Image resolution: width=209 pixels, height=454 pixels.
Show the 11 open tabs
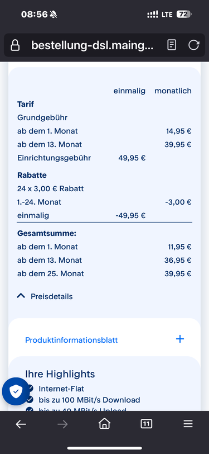(x=147, y=424)
